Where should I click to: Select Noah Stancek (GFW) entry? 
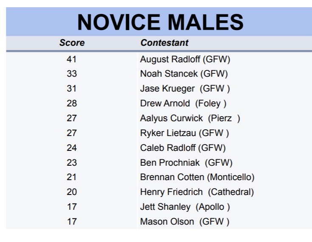click(x=184, y=74)
